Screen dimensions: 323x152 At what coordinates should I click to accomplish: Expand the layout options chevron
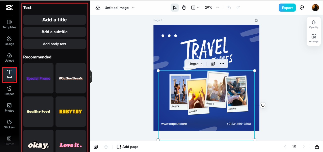pos(198,8)
